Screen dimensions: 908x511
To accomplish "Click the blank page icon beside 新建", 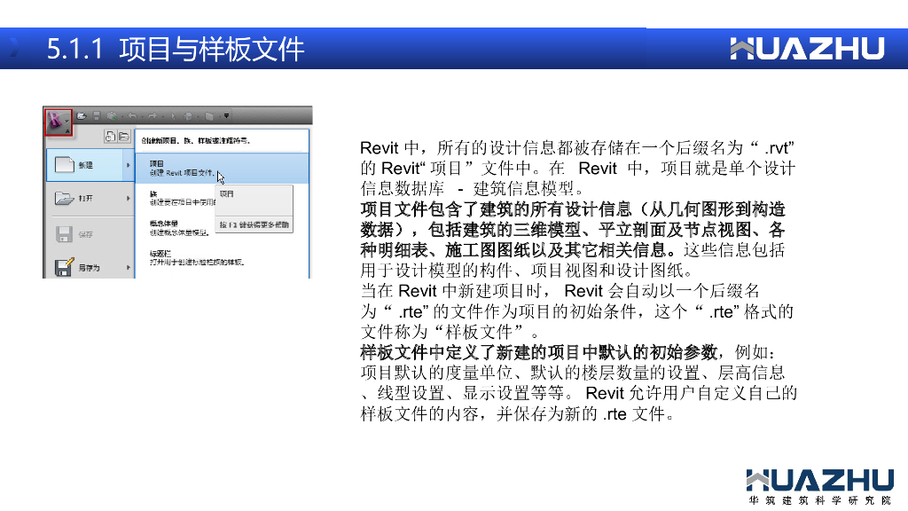I will (64, 165).
